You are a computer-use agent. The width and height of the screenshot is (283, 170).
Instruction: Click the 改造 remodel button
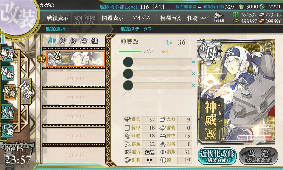[x=259, y=156]
